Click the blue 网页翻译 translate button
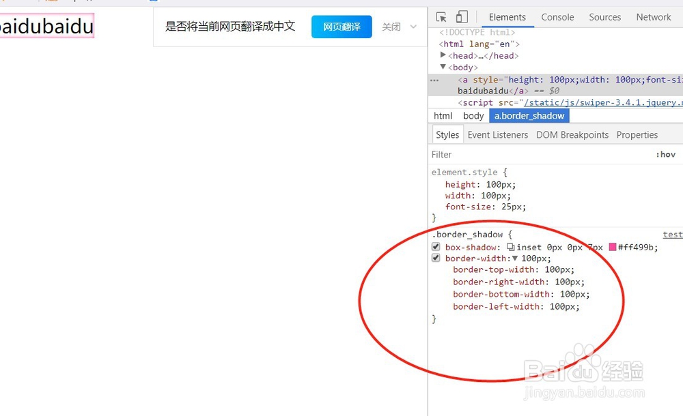Viewport: 683px width, 416px height. 341,27
